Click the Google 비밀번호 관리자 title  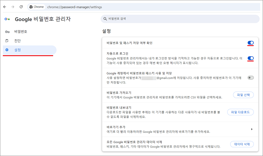(43, 19)
